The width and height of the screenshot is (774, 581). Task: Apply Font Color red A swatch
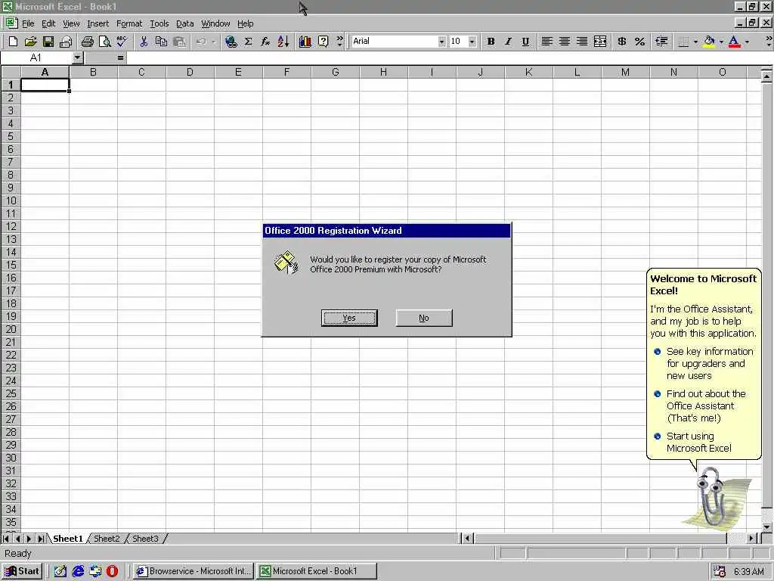[735, 42]
